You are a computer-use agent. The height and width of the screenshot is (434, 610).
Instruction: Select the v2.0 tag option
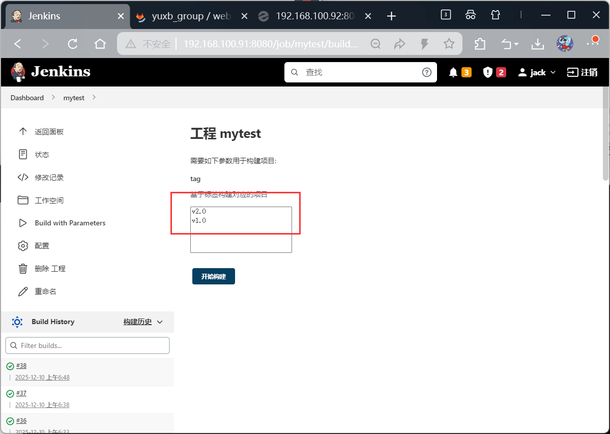tap(241, 212)
